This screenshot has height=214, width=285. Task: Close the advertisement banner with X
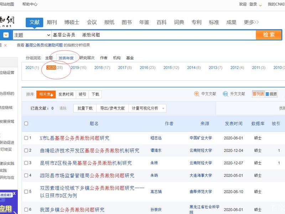point(14,193)
